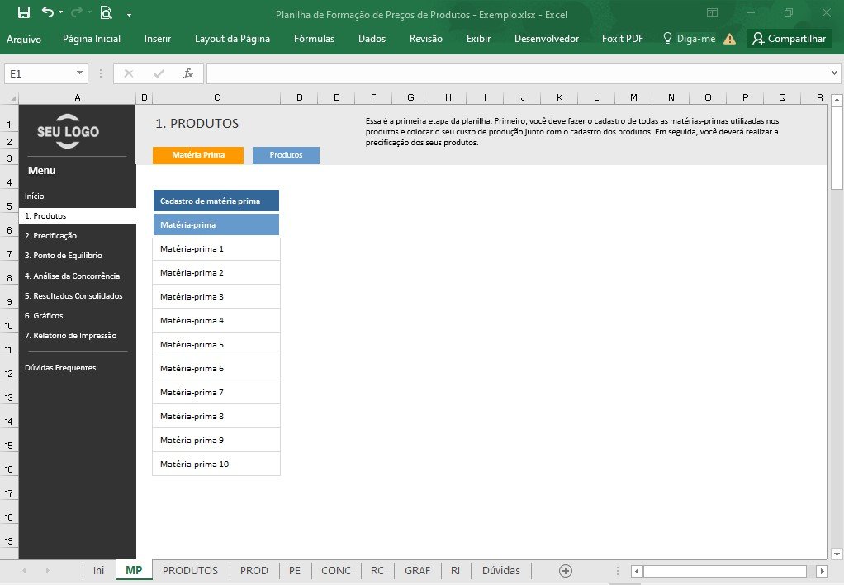Click the yellow warning triangle icon

[729, 39]
